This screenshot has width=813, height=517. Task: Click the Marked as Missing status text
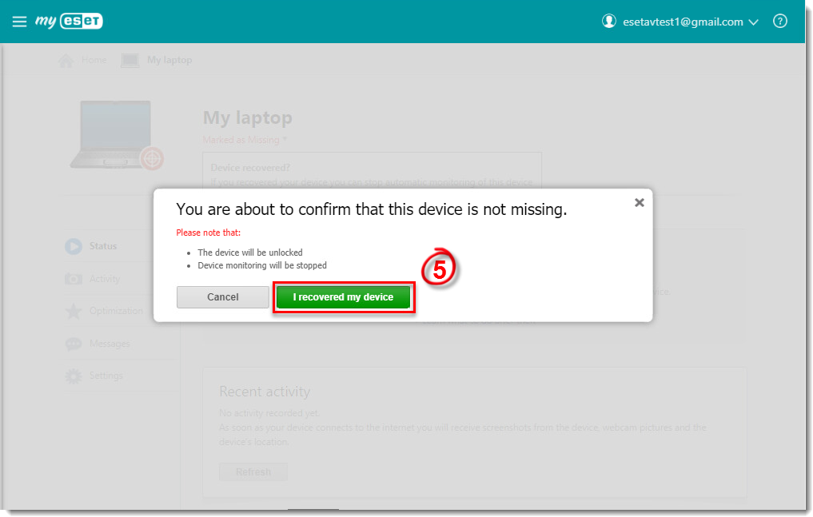pyautogui.click(x=245, y=140)
